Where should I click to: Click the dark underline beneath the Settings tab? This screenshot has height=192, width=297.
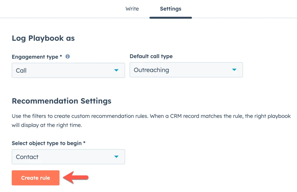tap(170, 17)
